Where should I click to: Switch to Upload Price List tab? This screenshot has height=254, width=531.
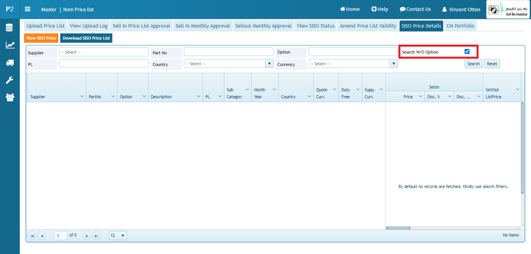point(45,26)
